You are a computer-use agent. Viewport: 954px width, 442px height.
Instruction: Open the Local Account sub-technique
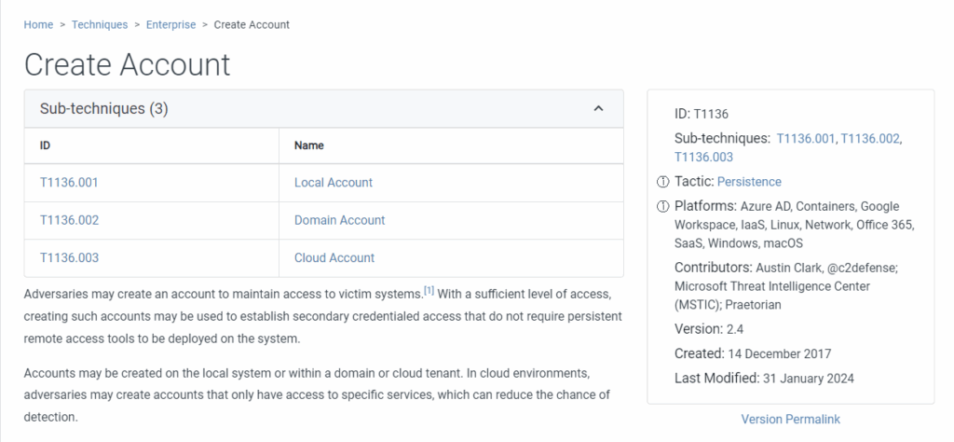click(333, 183)
